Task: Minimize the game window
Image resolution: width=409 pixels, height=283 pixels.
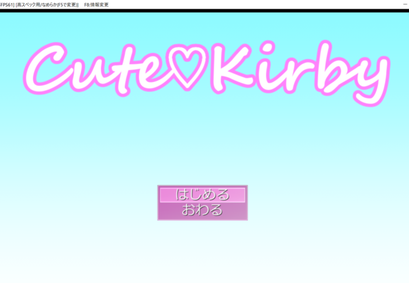Action: pyautogui.click(x=405, y=5)
